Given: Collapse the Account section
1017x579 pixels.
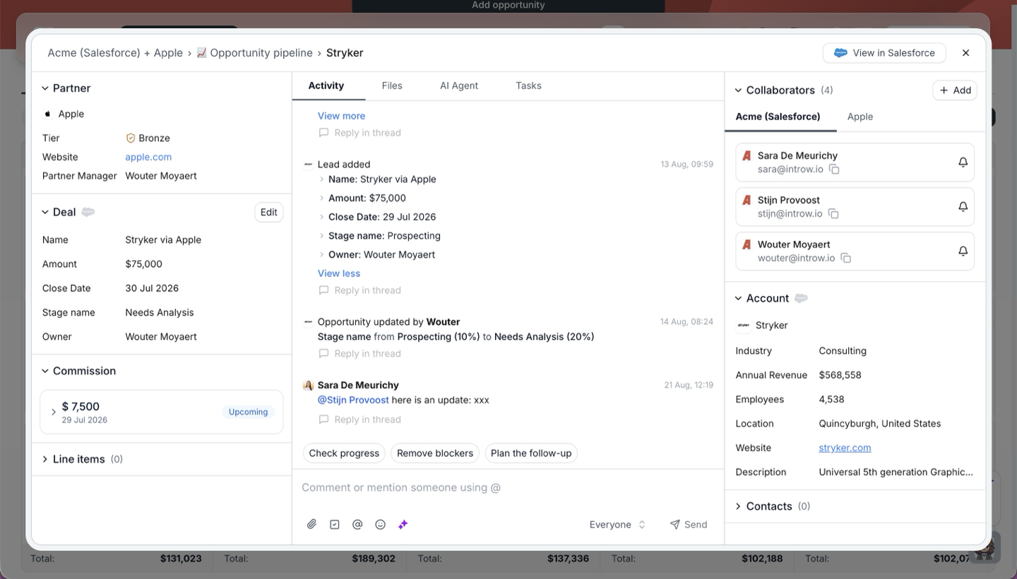Looking at the screenshot, I should coord(738,299).
